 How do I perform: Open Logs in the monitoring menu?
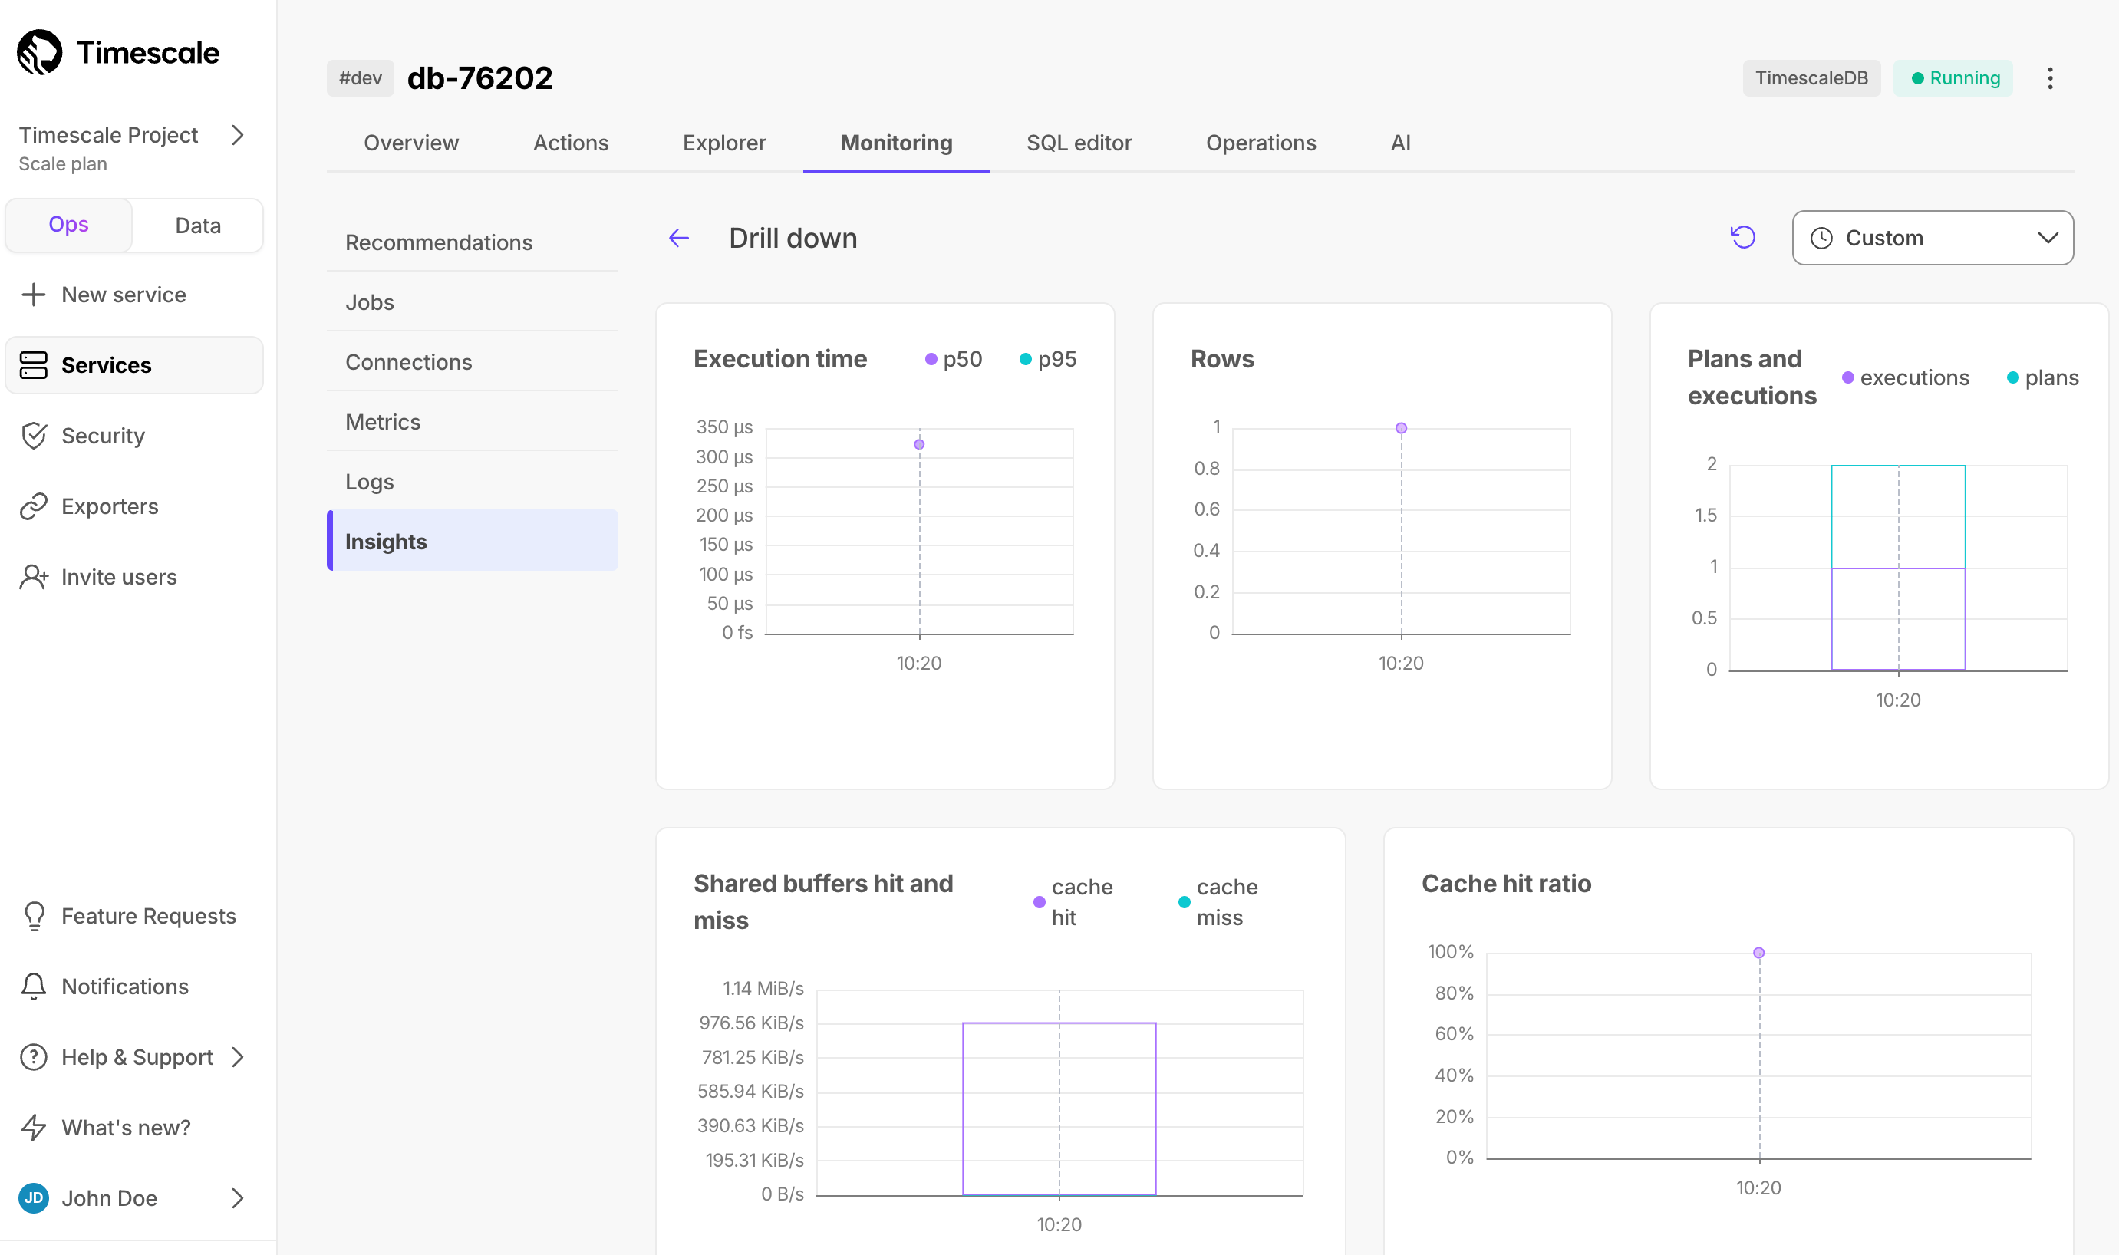[x=472, y=482]
